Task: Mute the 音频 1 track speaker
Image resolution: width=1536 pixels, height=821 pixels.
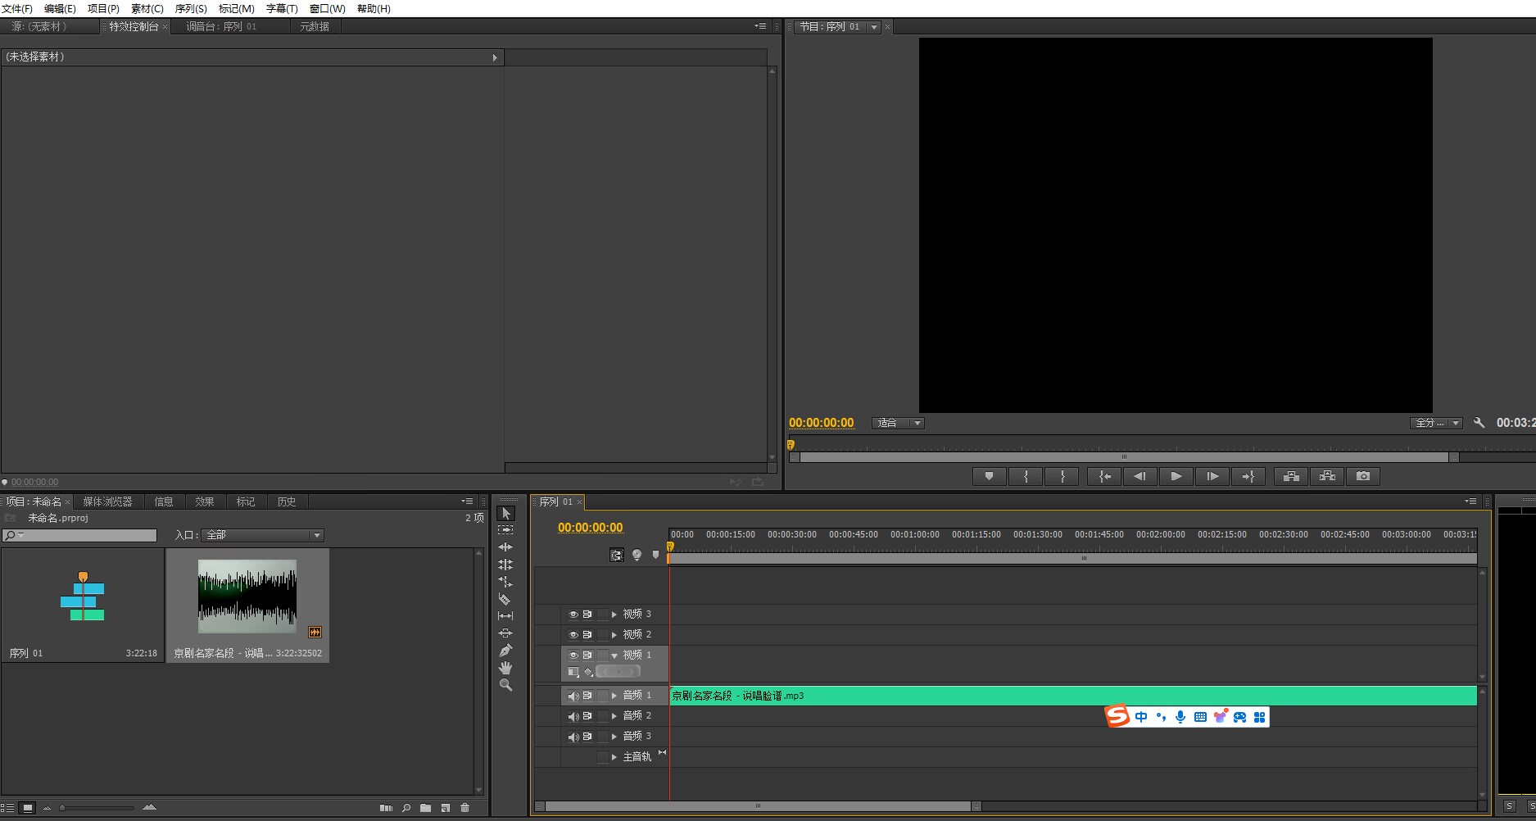Action: click(573, 696)
